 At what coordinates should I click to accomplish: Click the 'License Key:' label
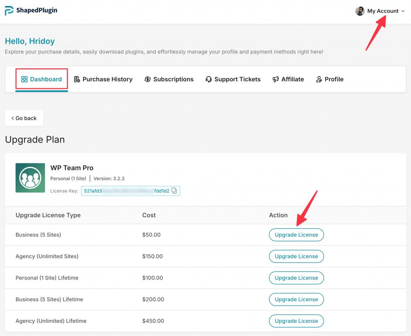(x=64, y=191)
